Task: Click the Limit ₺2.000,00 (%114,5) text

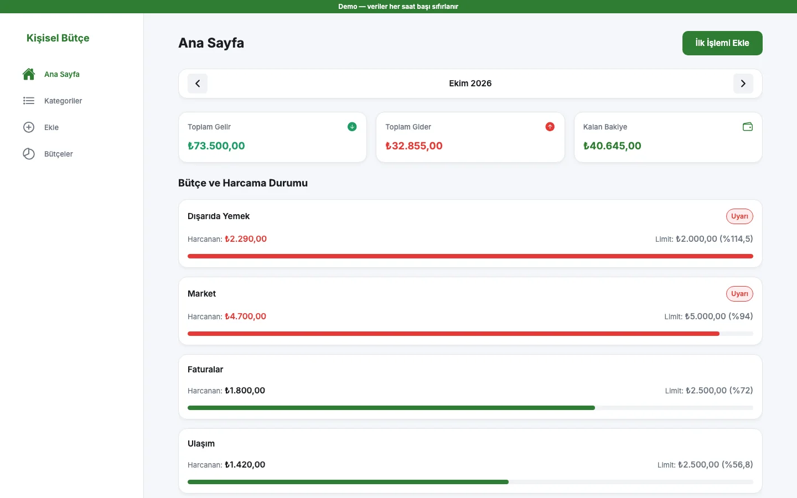Action: coord(704,239)
